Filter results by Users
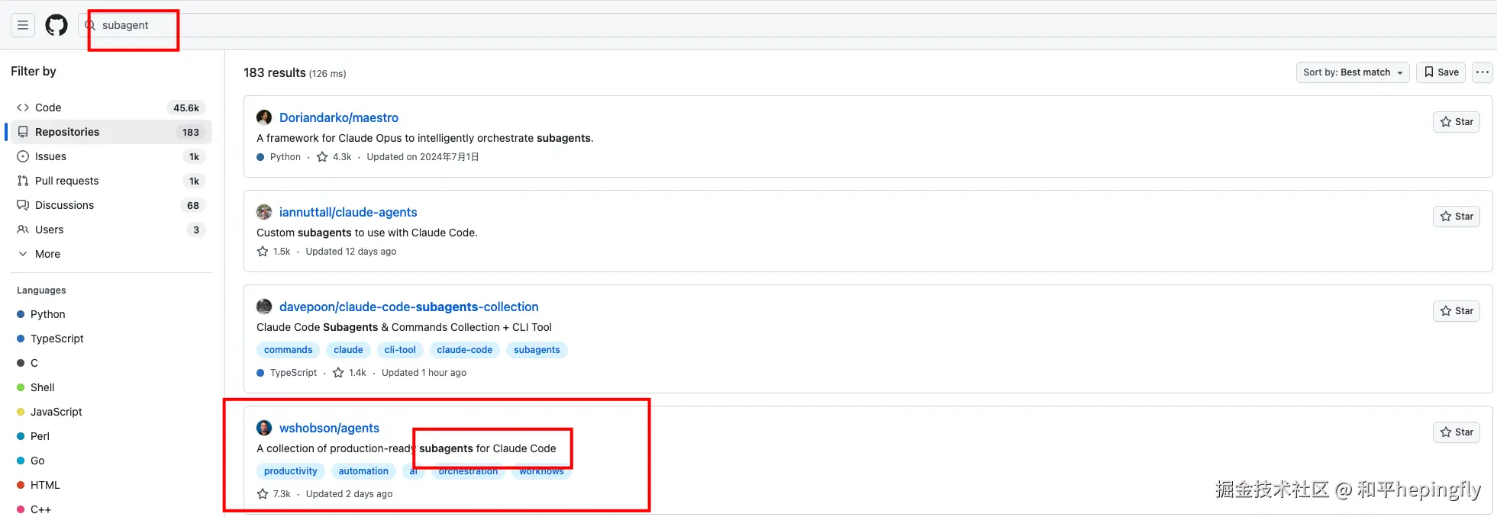 pyautogui.click(x=110, y=230)
